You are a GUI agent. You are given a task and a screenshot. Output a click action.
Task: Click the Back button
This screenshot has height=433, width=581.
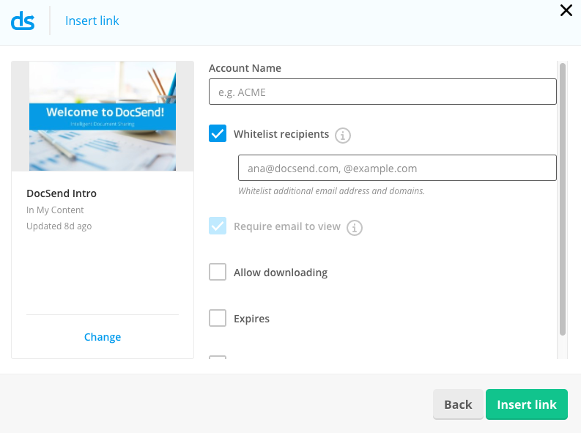click(458, 404)
